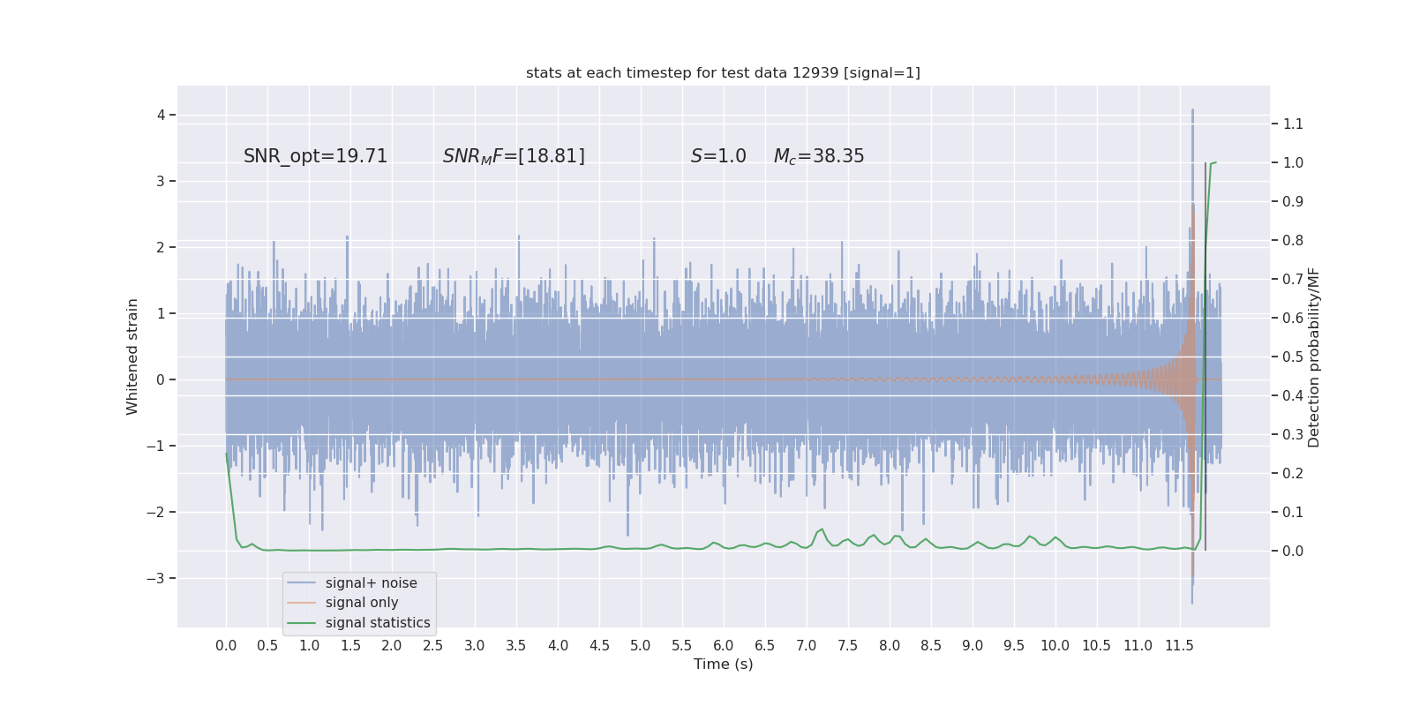This screenshot has width=1412, height=706.
Task: Click the 0.0 tick on the time axis
Action: pos(226,646)
